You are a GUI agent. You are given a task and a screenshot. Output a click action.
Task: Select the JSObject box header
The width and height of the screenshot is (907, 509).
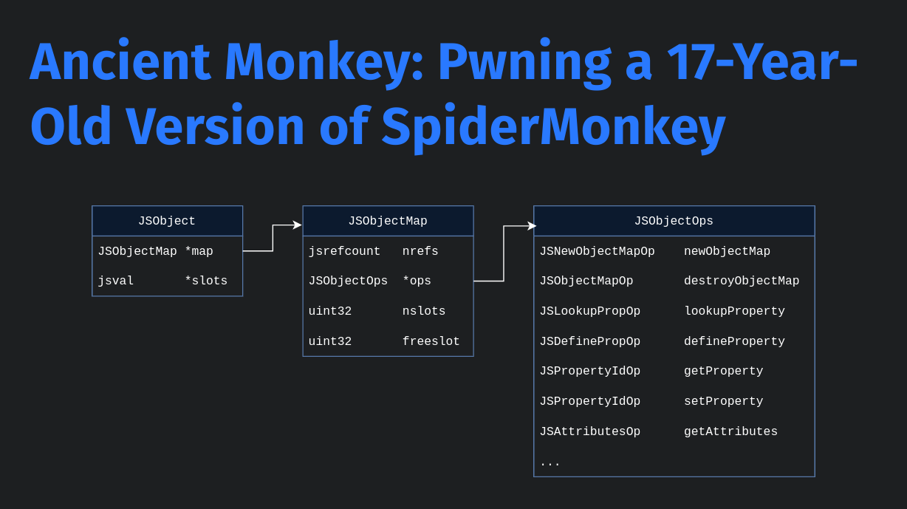(167, 221)
